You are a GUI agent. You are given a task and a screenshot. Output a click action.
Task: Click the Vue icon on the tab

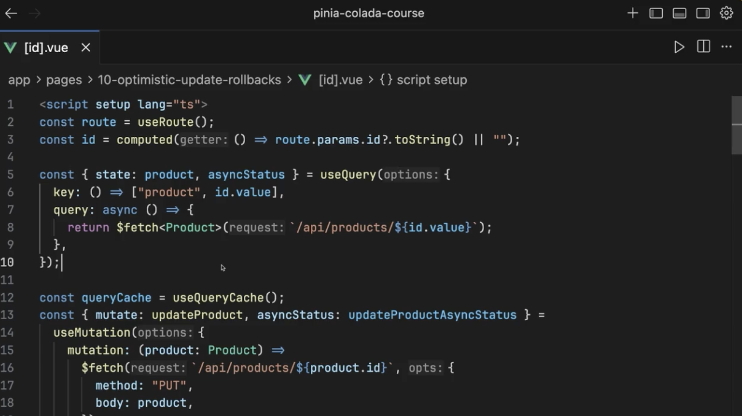pos(10,48)
